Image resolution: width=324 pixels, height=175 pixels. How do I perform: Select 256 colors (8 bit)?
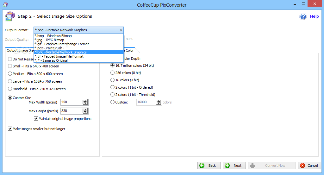[112, 73]
